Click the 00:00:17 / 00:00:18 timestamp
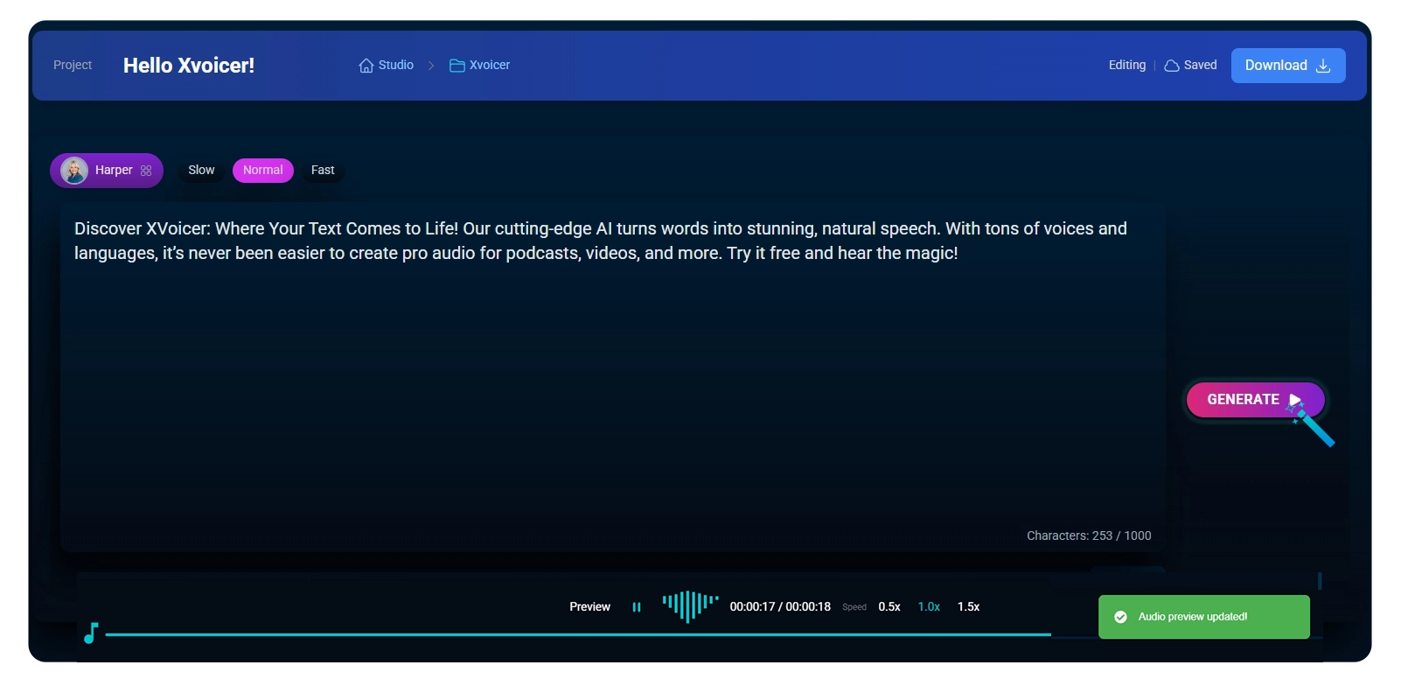Viewport: 1401px width, 686px height. pyautogui.click(x=780, y=607)
